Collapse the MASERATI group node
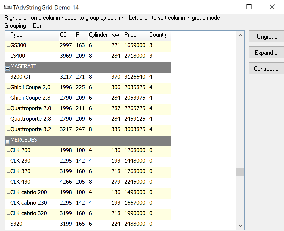Screen dimensions: 284x231 pos(8,69)
